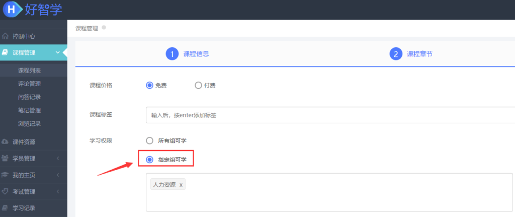
Task: Click the 好智学 brand name text
Action: point(43,10)
